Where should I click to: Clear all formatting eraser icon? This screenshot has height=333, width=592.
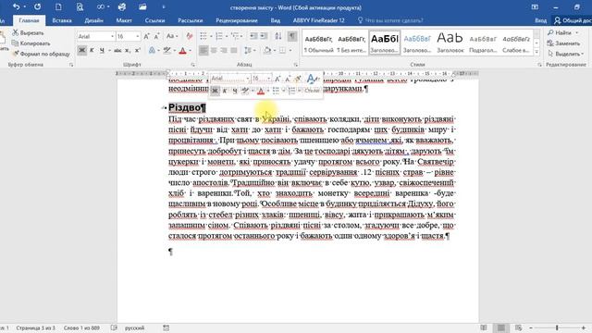189,36
